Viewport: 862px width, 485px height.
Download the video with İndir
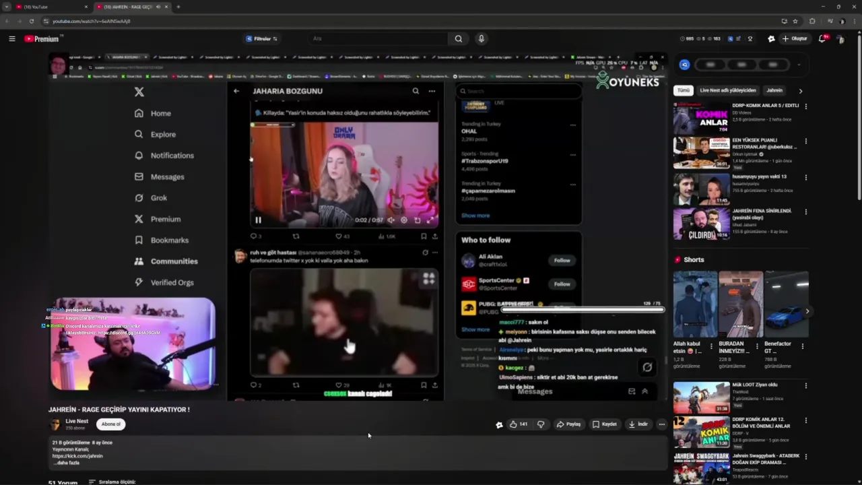[x=638, y=424]
